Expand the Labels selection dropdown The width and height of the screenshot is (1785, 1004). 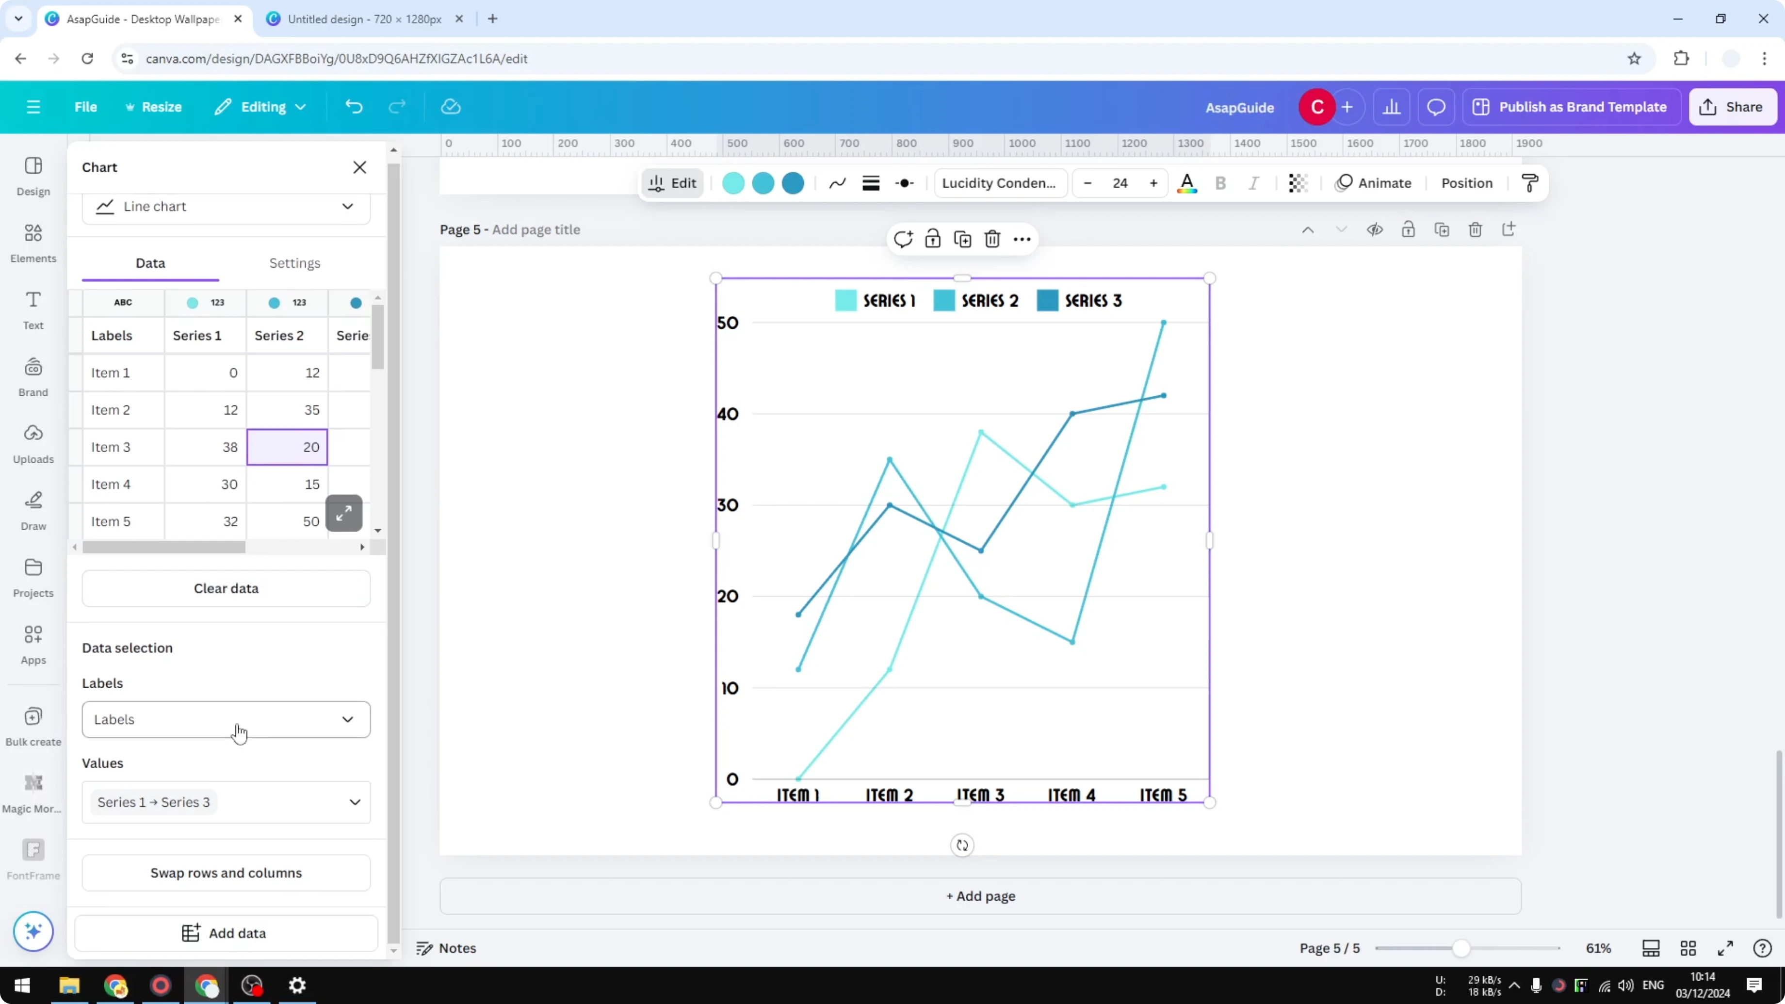(x=226, y=719)
